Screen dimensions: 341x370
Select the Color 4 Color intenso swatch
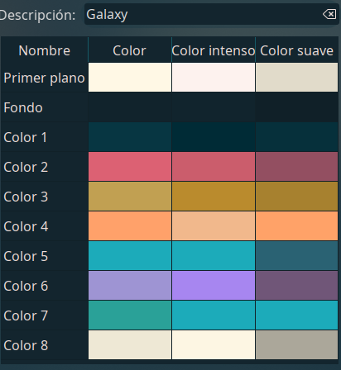214,226
